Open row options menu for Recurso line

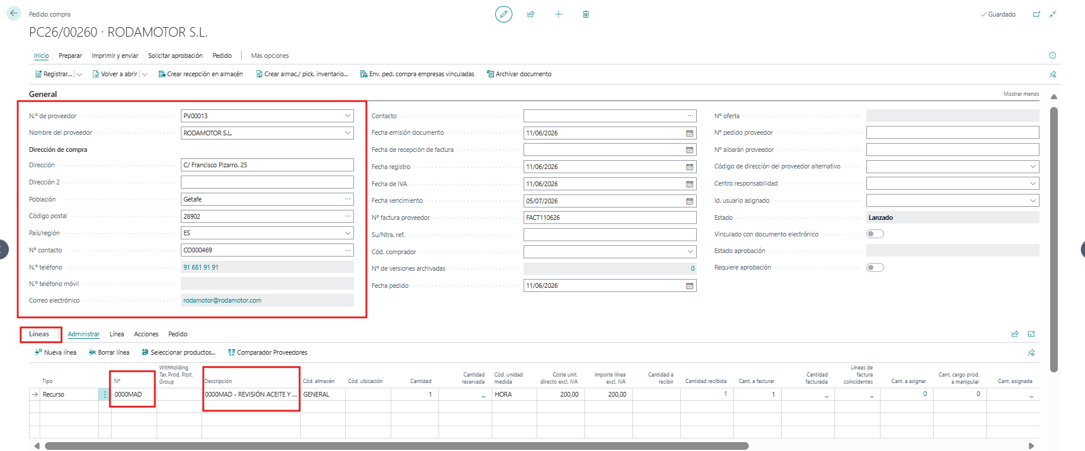click(105, 394)
